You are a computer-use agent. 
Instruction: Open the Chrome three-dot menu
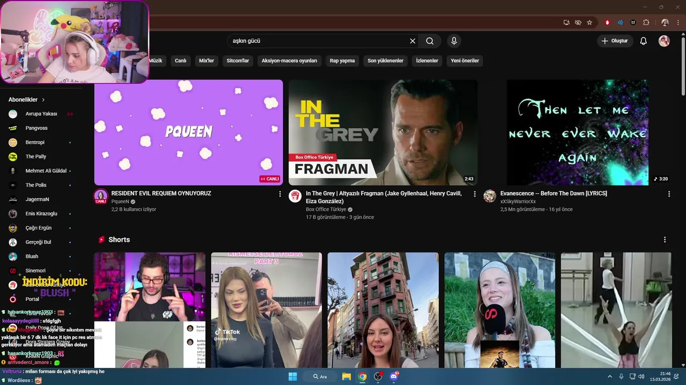678,22
